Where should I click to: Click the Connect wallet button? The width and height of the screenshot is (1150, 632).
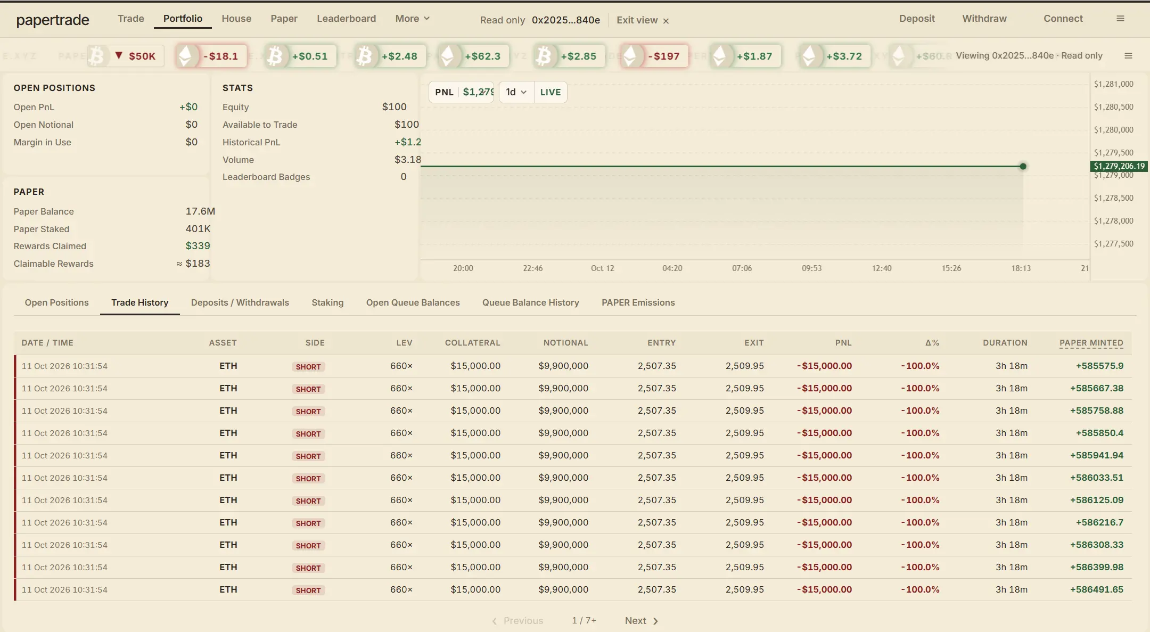[x=1063, y=19]
